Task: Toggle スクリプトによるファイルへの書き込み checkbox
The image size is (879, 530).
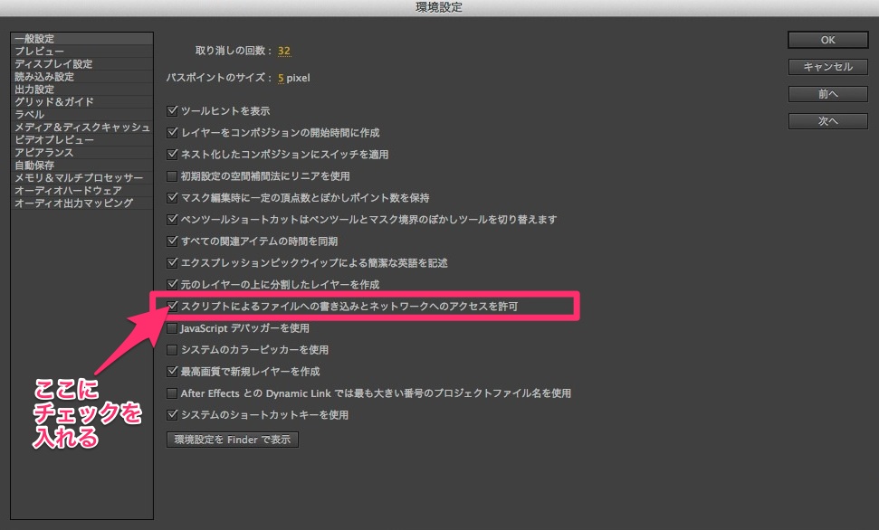Action: click(x=172, y=306)
